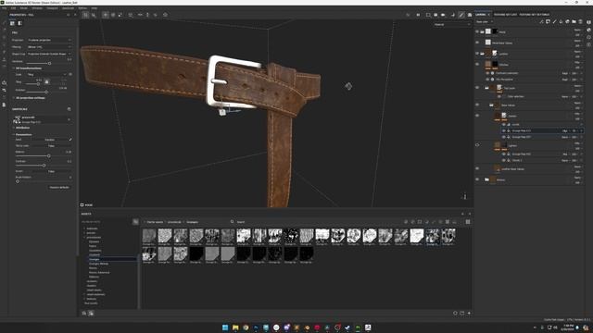The image size is (593, 333).
Task: Click the add paint layer brush icon
Action: [554, 22]
